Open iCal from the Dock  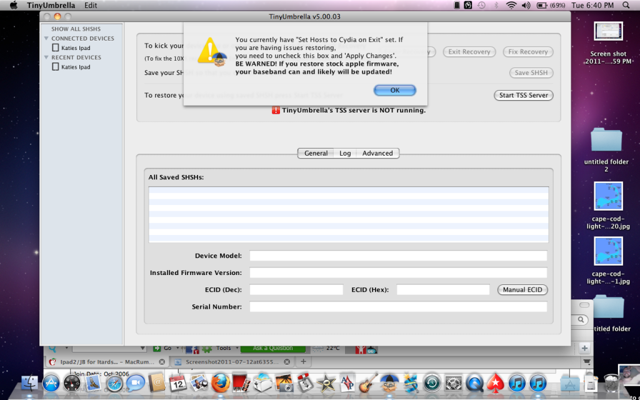point(177,383)
